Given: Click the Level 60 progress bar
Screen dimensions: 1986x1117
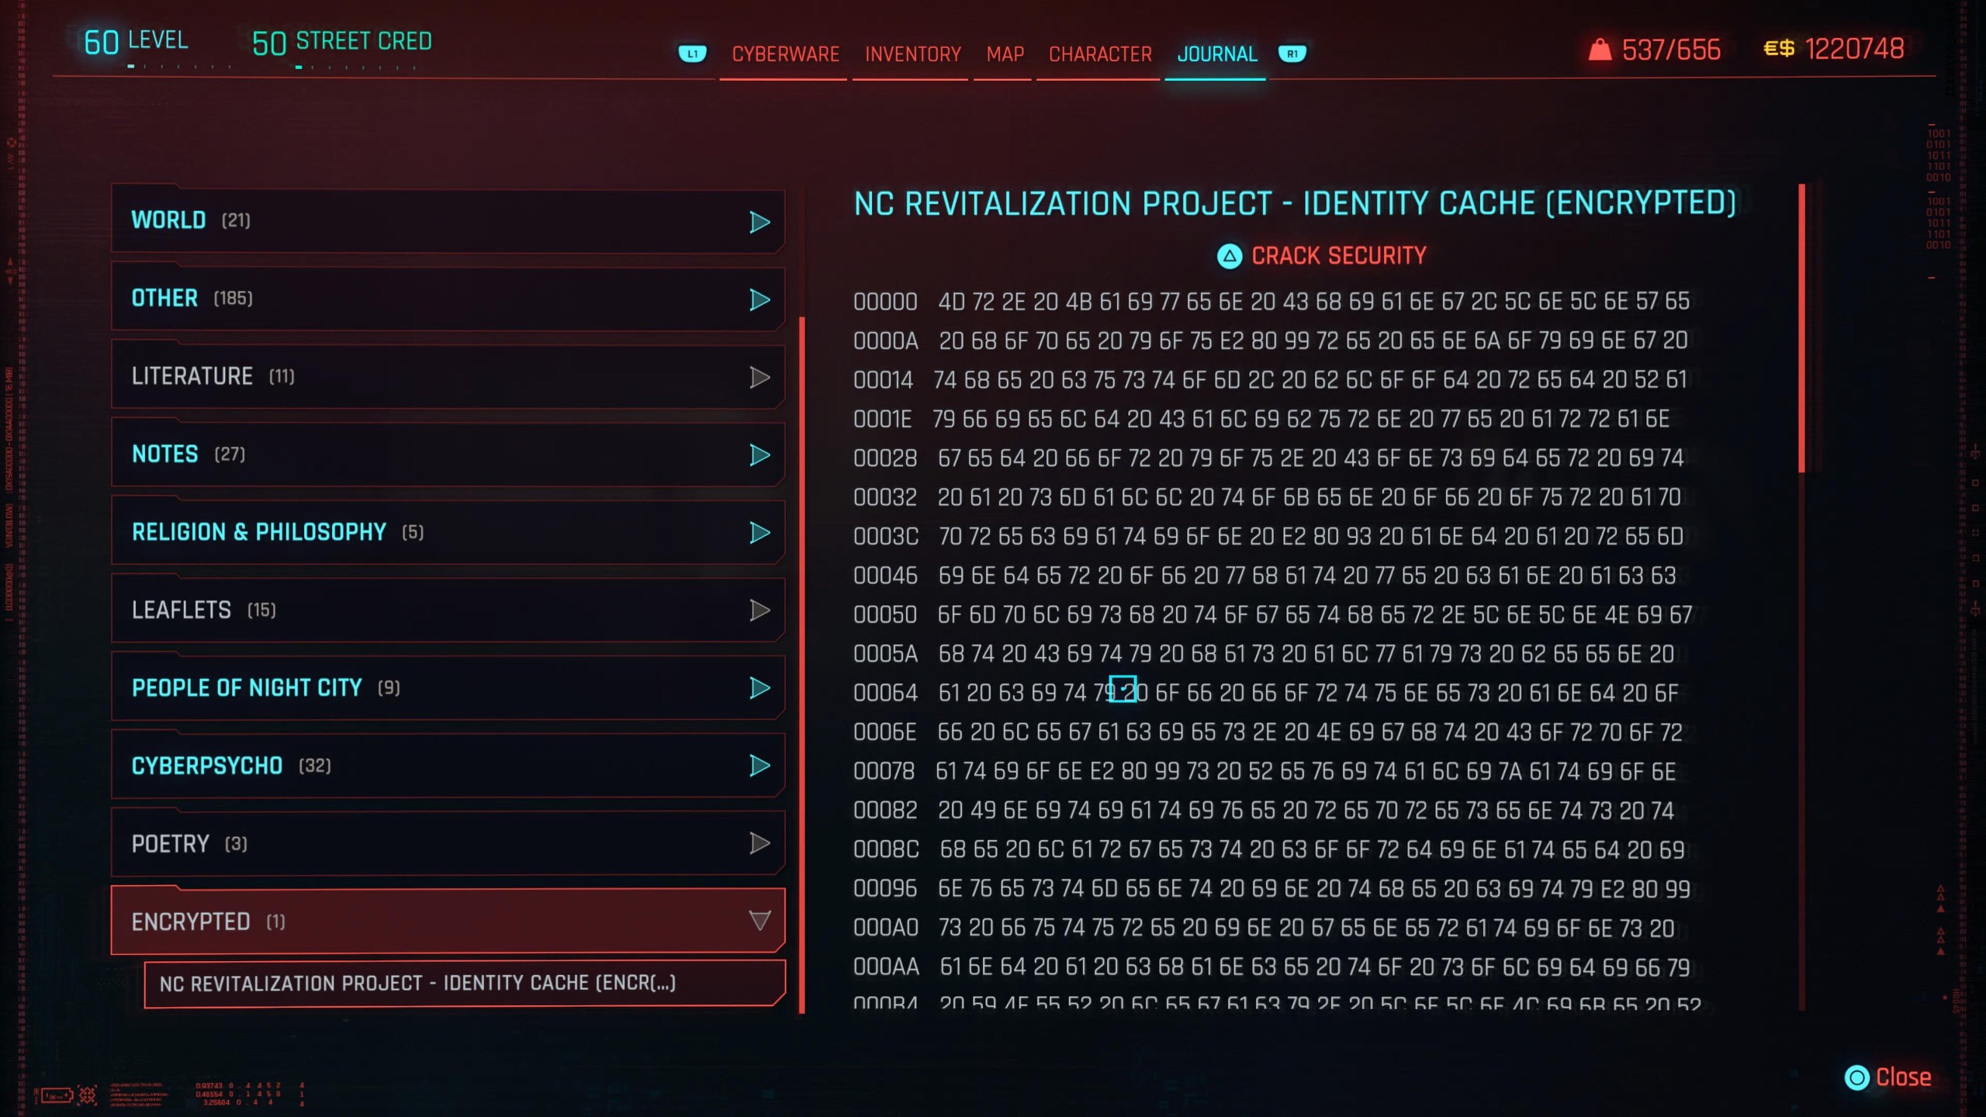Looking at the screenshot, I should (x=180, y=67).
